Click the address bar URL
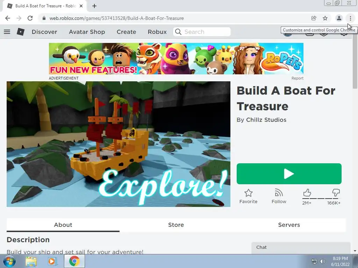358x268 pixels. tap(116, 18)
